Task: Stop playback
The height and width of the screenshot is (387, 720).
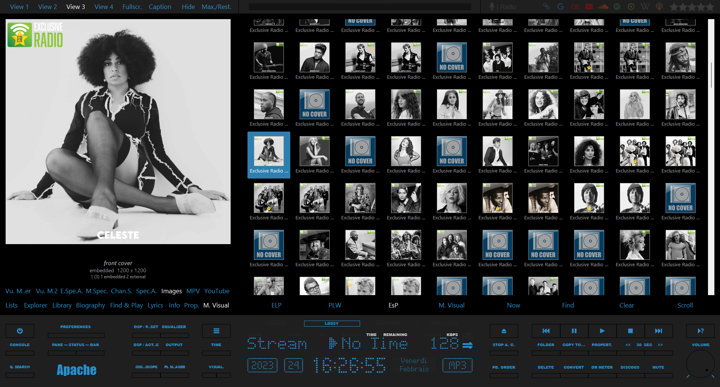Action: tap(630, 331)
